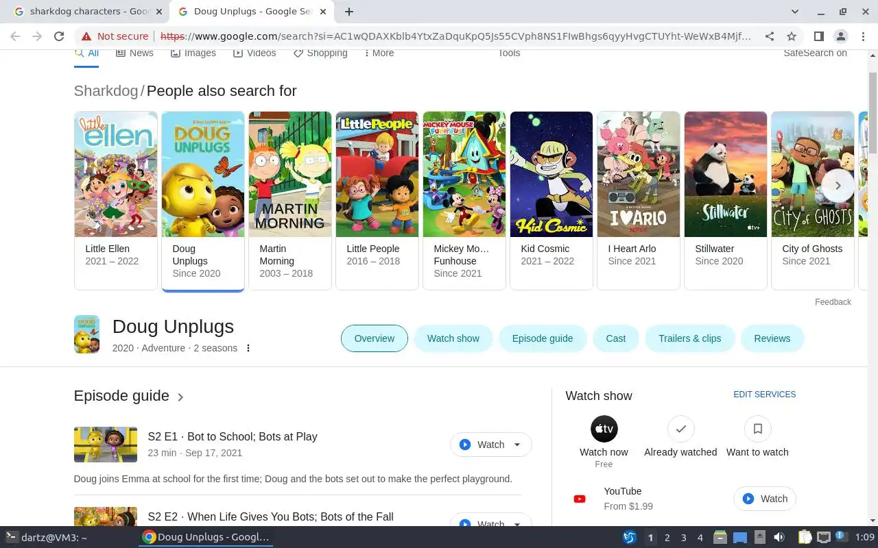Select the Episode guide chip

543,338
